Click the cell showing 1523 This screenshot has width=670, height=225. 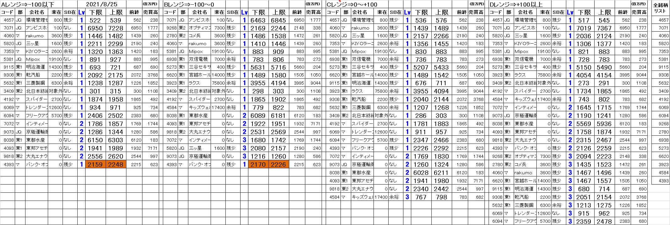click(x=604, y=164)
